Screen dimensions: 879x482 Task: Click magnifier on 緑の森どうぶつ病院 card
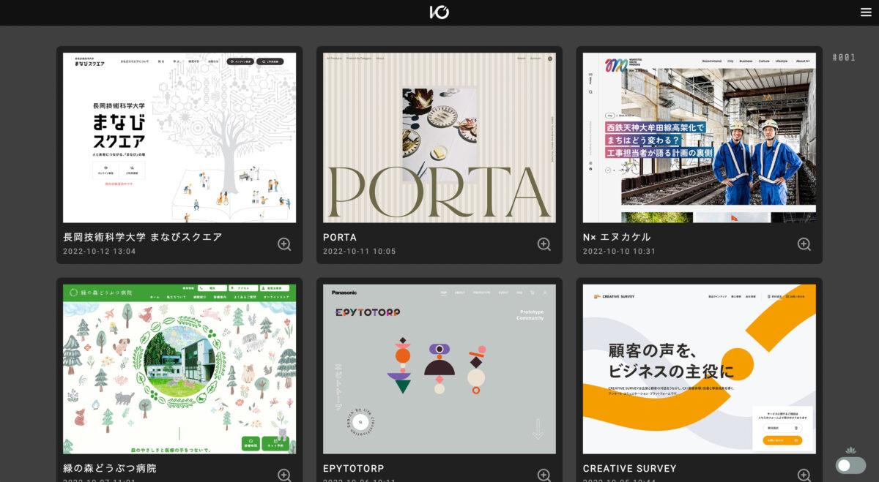(x=284, y=475)
